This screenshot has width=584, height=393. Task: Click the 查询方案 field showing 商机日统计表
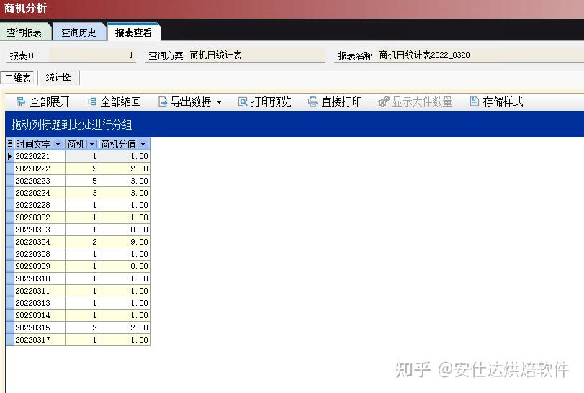257,55
